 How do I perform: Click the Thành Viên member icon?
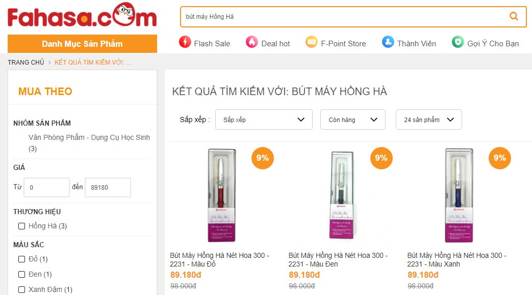pyautogui.click(x=388, y=43)
